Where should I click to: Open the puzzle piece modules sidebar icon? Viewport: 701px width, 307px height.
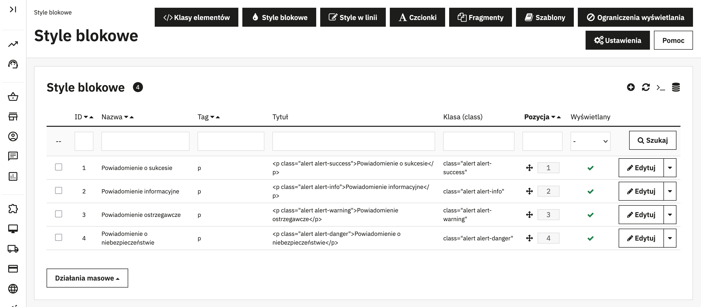click(13, 209)
